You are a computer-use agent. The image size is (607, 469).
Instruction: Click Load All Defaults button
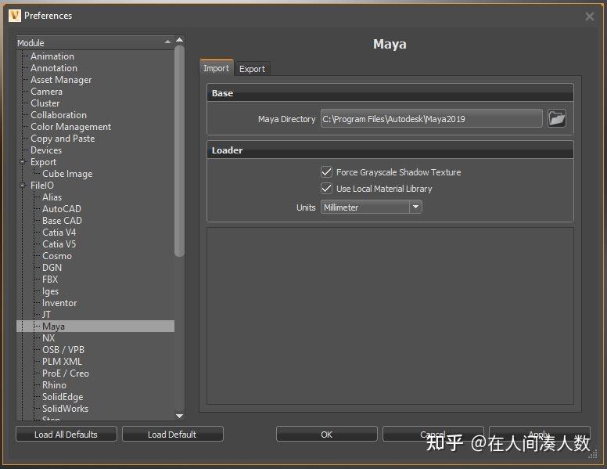click(x=66, y=434)
